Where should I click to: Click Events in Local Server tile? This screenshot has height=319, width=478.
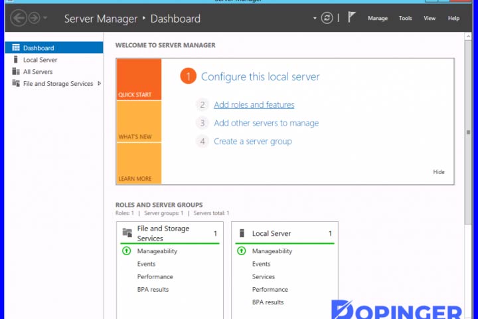(261, 264)
